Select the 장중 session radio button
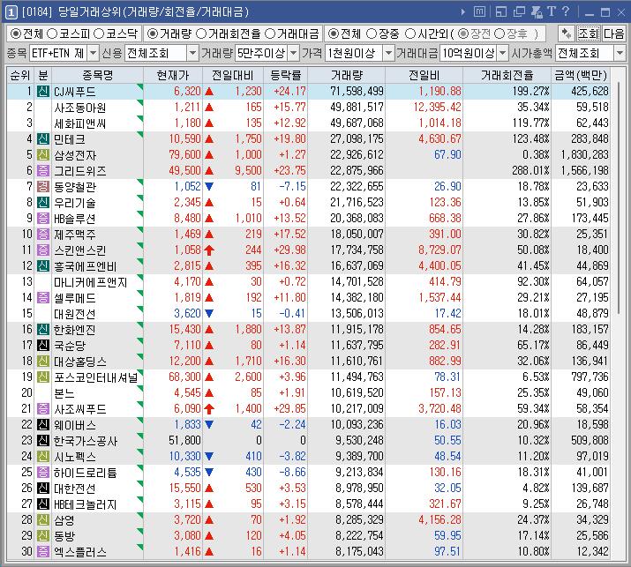This screenshot has height=567, width=631. (372, 34)
